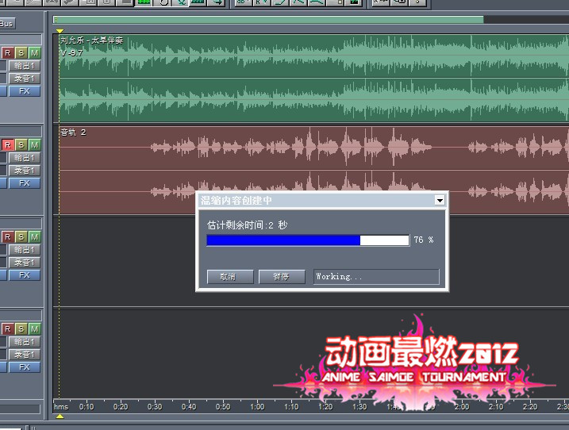Viewport: 569px width, 430px height.
Task: Select the 刘允乐 - 太早伴奏 waveform clip
Action: click(314, 78)
